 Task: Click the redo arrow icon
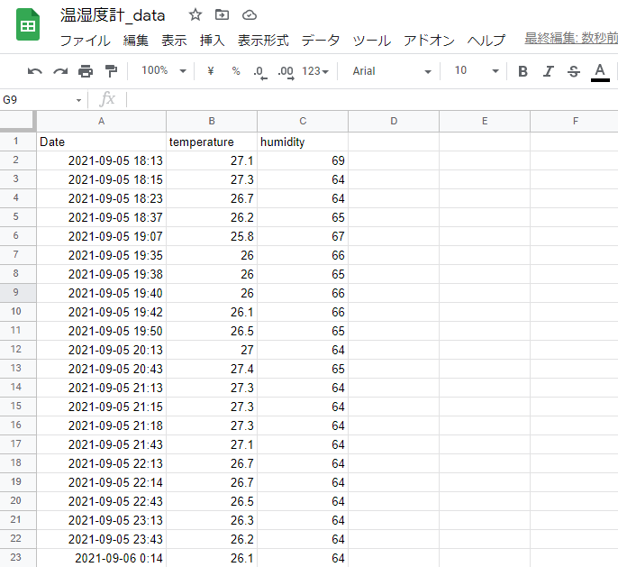click(60, 71)
